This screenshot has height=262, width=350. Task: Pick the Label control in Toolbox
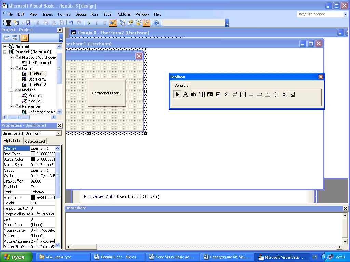[x=186, y=94]
